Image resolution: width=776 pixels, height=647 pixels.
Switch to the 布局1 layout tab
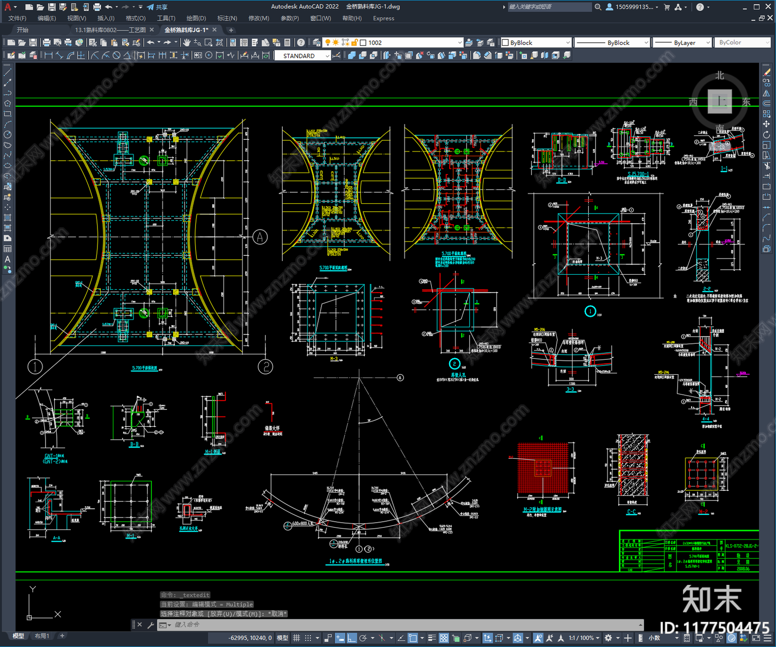(x=42, y=636)
